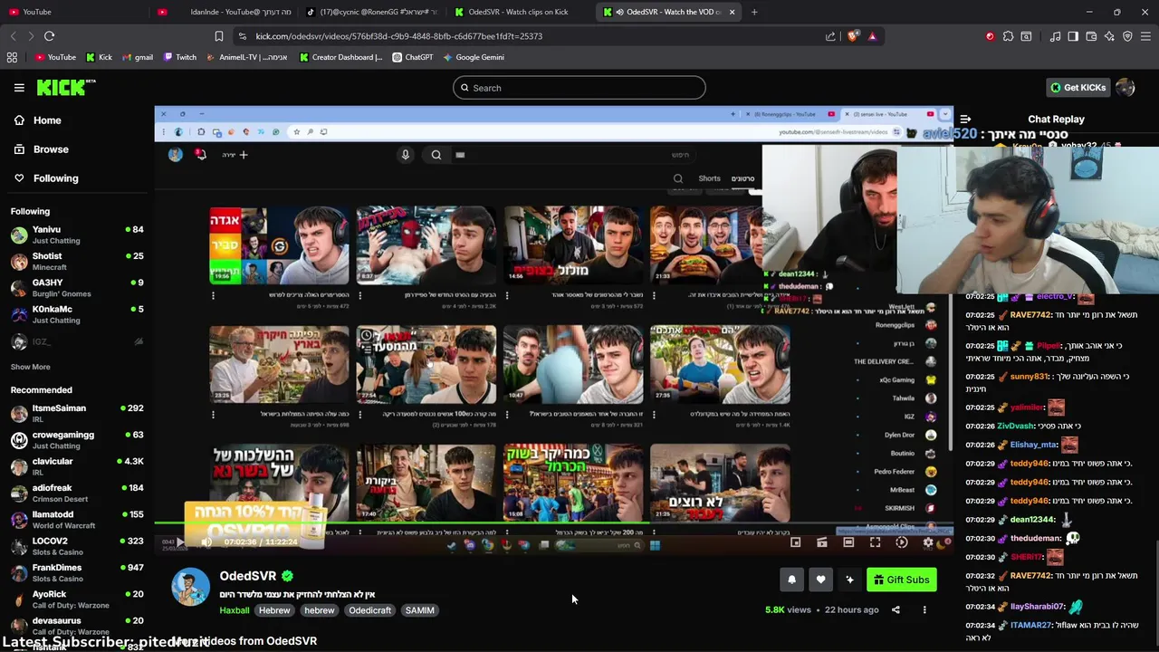The image size is (1159, 652).
Task: Open the Kick sidebar hamburger menu
Action: click(19, 88)
